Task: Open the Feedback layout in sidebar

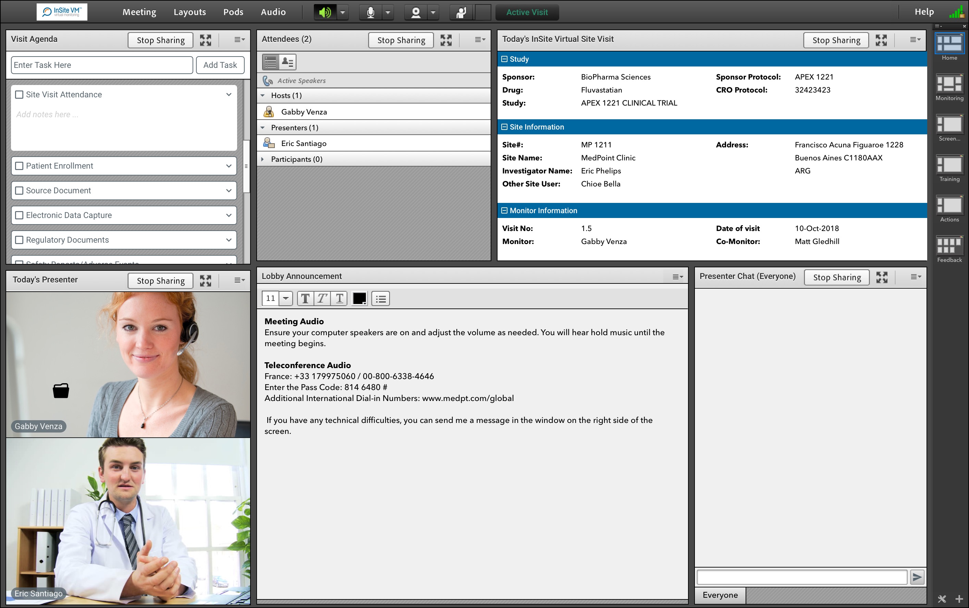Action: 949,246
